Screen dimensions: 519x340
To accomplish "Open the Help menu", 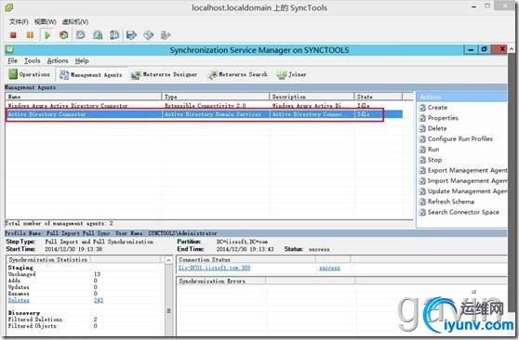I will [82, 61].
